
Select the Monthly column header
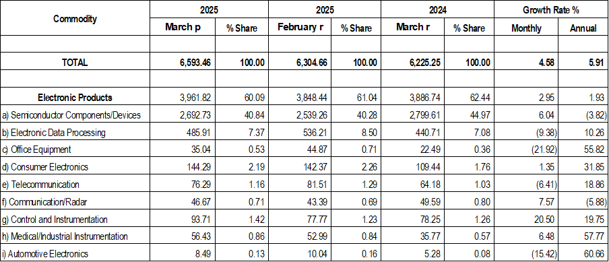pyautogui.click(x=526, y=28)
